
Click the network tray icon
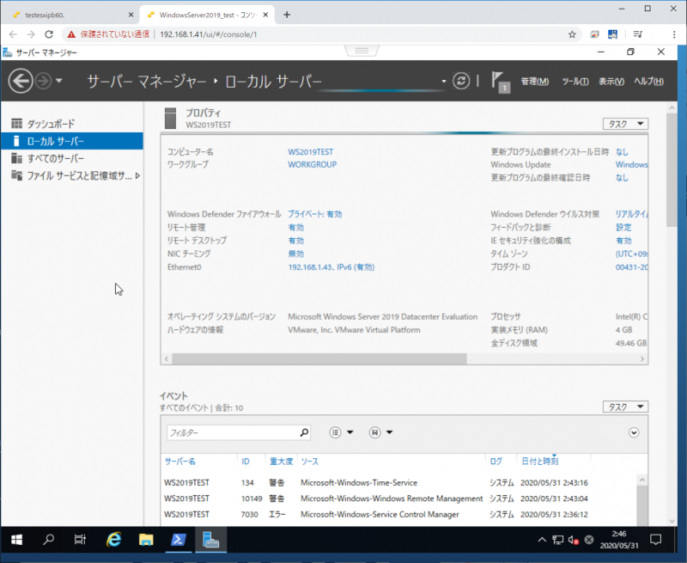(x=557, y=540)
